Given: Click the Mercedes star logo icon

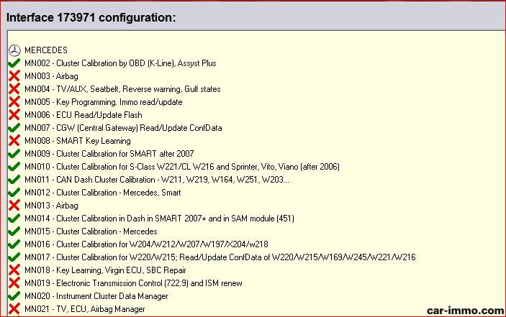Looking at the screenshot, I should tap(14, 50).
